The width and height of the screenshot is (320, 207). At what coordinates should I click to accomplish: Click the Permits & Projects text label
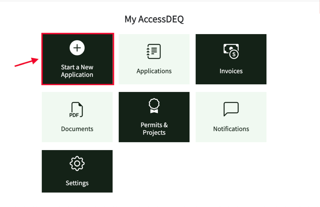point(154,128)
